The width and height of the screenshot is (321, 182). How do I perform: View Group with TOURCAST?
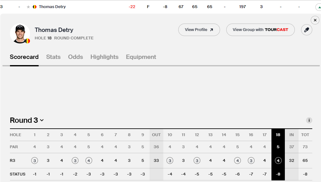pos(260,30)
